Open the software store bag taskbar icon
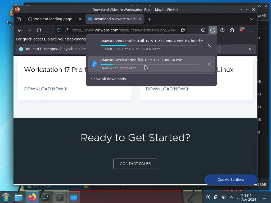 74,197
